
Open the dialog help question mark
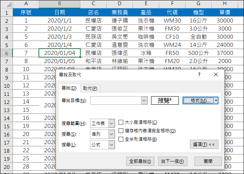tap(199, 75)
